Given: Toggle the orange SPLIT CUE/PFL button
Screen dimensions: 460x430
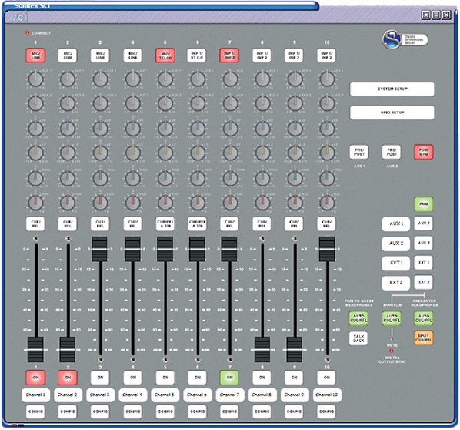Looking at the screenshot, I should (424, 338).
